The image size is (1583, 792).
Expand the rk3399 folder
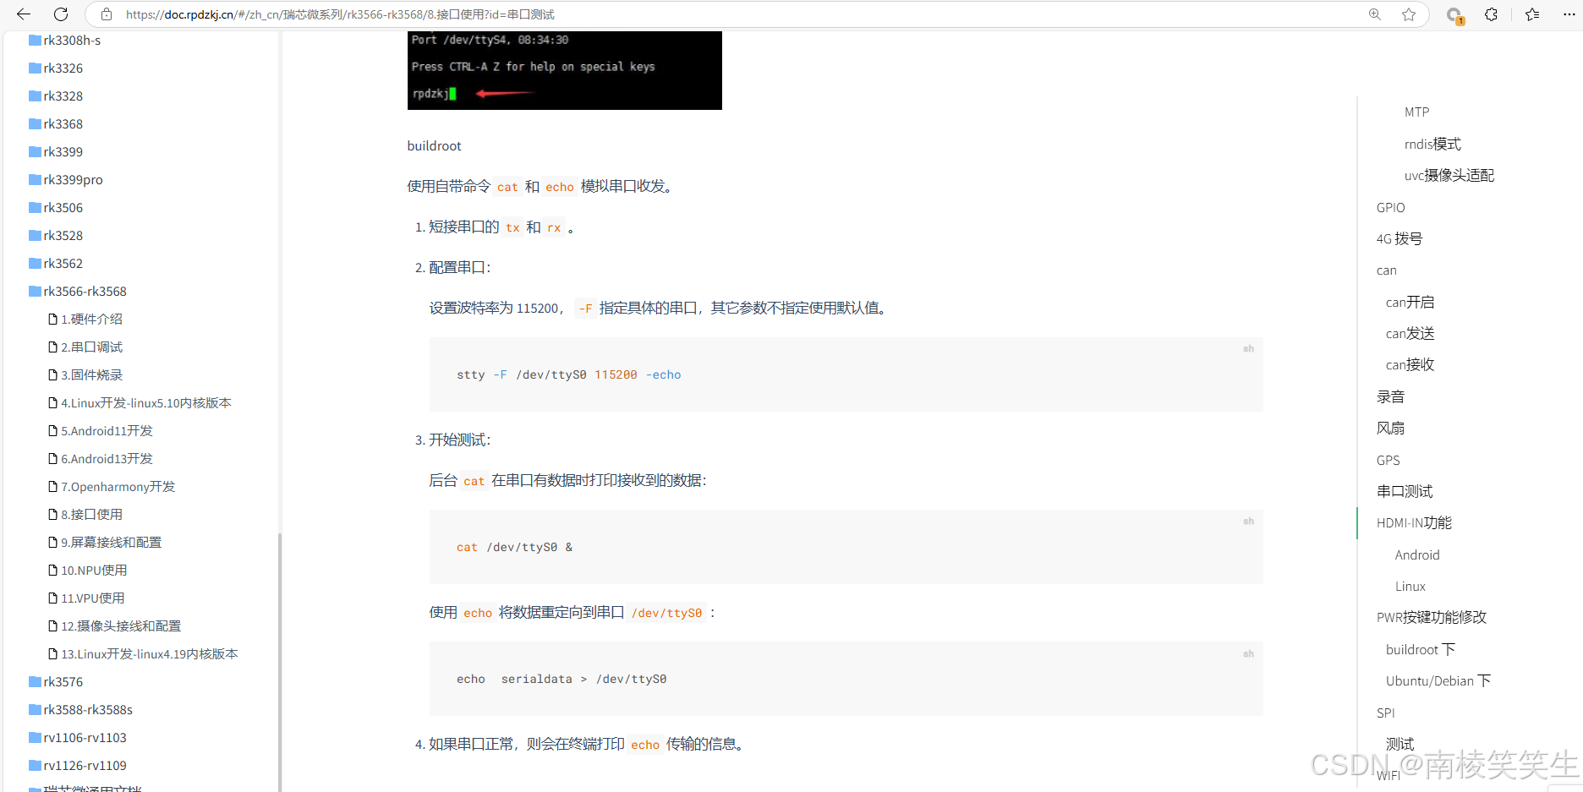(x=56, y=151)
